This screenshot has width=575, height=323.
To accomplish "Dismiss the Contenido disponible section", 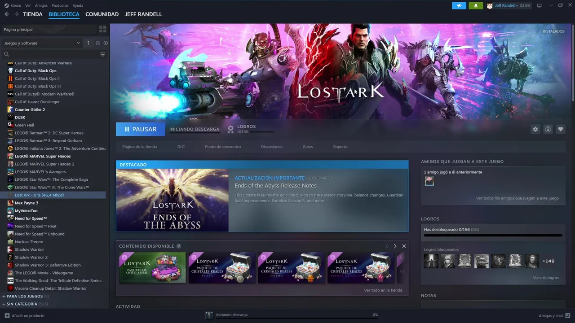I will coord(404,246).
